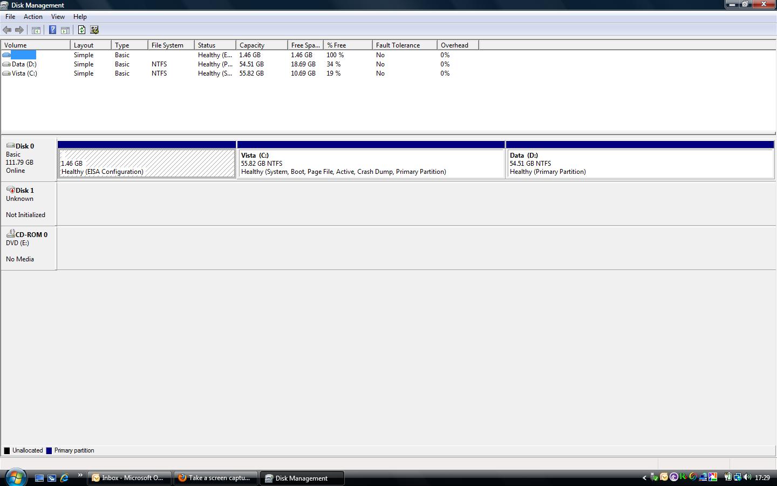Click the Outlook icon in the system tray
The height and width of the screenshot is (486, 777).
[x=664, y=477]
